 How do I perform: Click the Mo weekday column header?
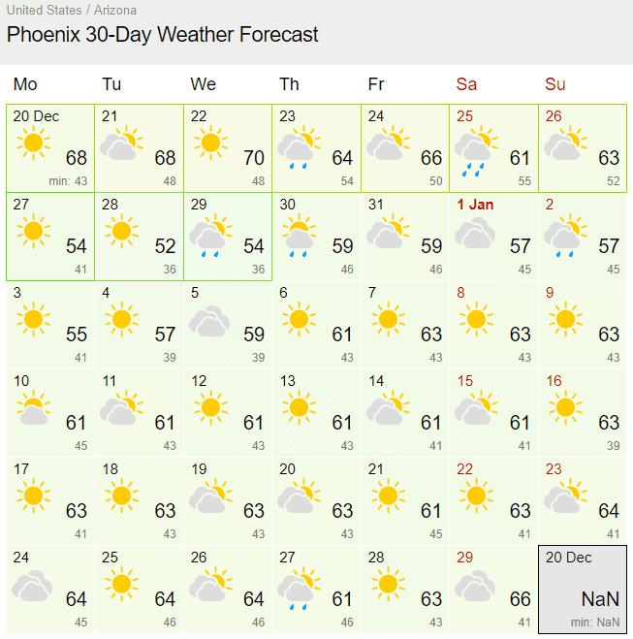(25, 84)
